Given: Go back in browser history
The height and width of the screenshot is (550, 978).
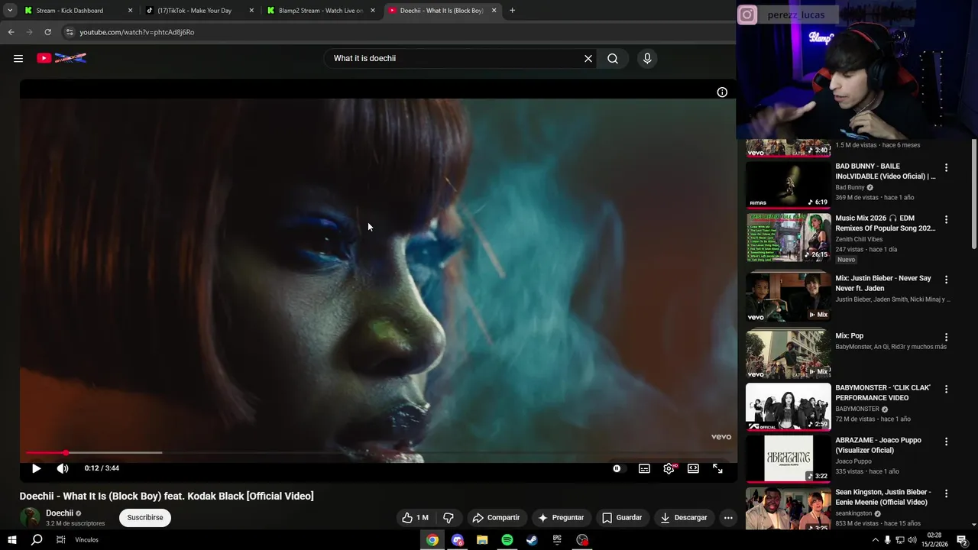Looking at the screenshot, I should pyautogui.click(x=11, y=32).
